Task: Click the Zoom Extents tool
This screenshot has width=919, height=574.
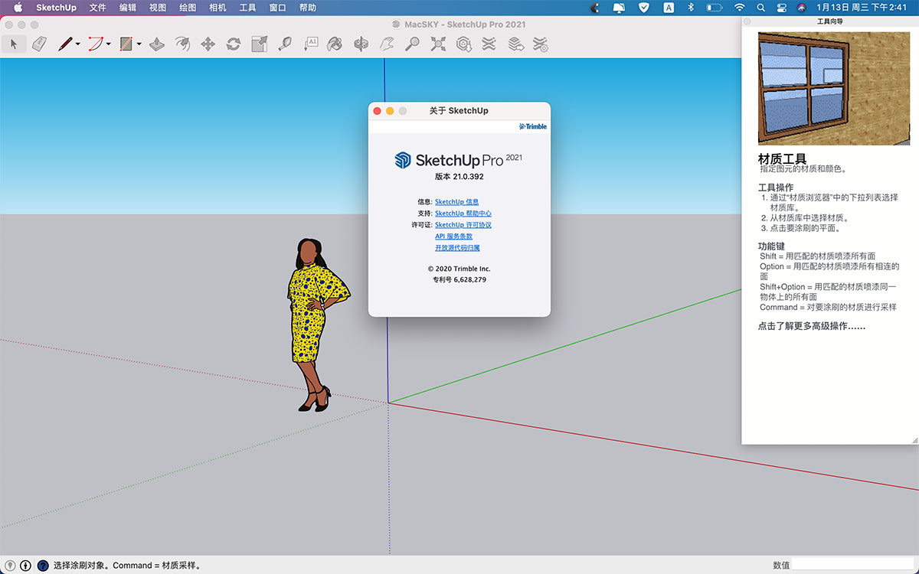Action: click(438, 44)
